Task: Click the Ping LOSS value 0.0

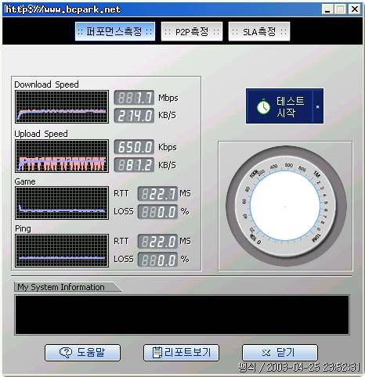Action: point(157,260)
